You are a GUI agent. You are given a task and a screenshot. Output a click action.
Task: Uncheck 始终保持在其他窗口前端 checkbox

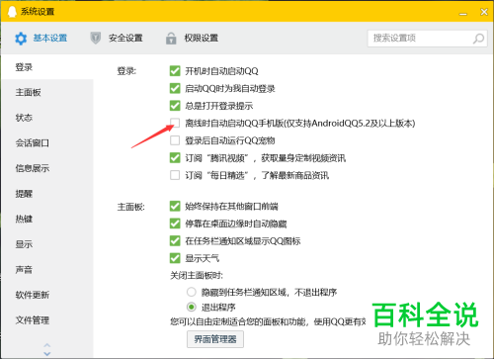175,207
